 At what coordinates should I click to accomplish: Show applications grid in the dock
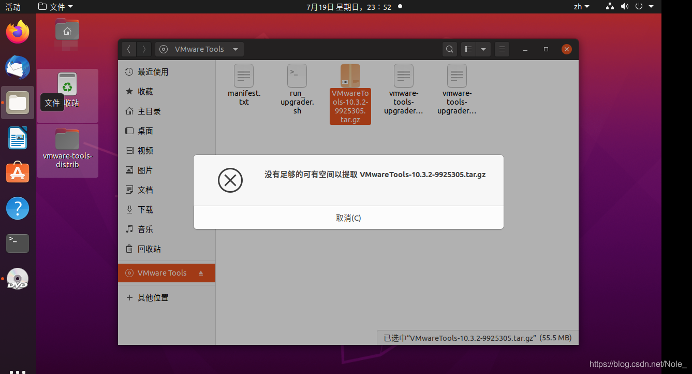click(18, 371)
